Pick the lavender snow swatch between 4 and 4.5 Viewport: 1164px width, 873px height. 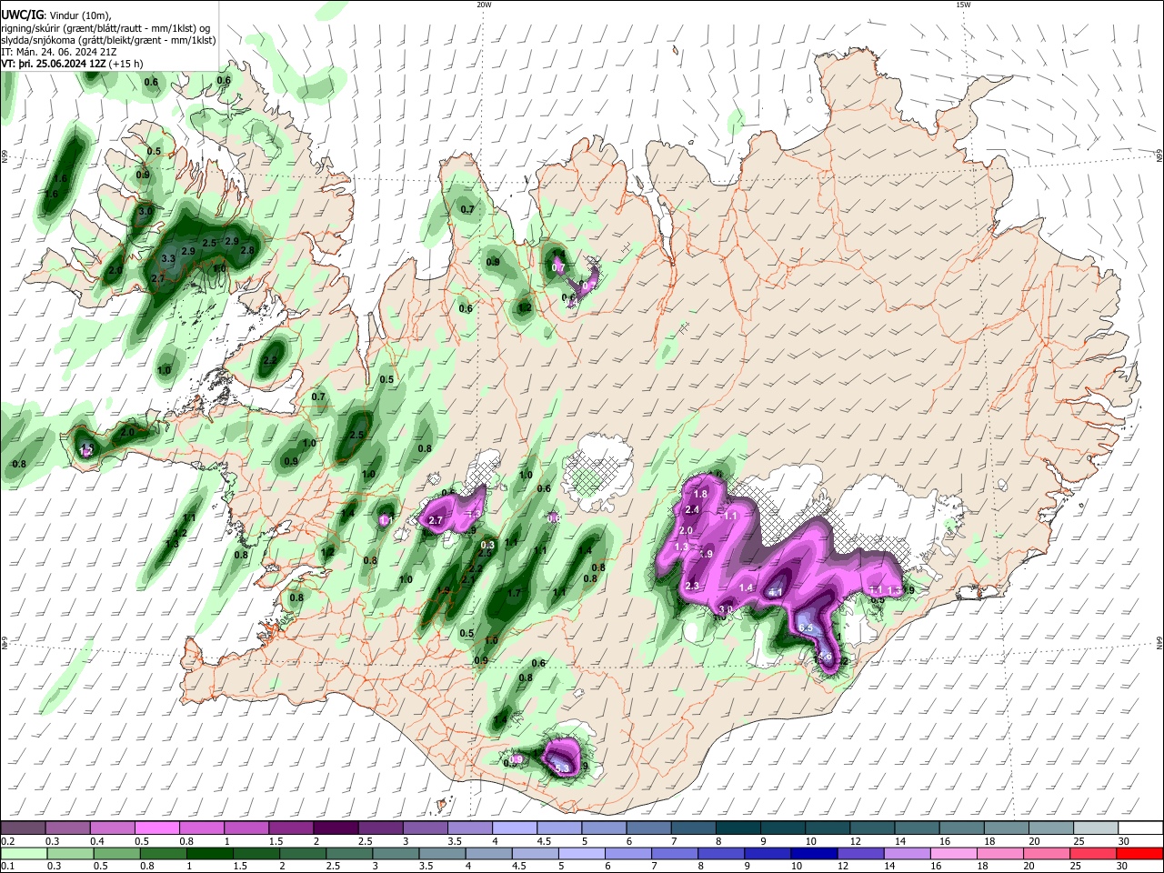[x=514, y=828]
